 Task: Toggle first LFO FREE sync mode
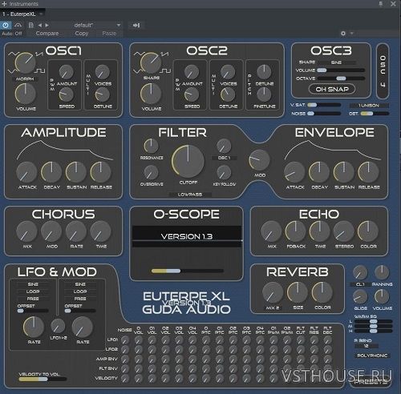(33, 299)
